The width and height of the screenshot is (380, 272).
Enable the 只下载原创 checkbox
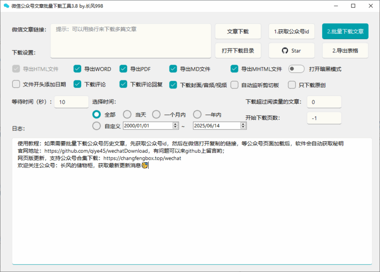click(x=292, y=85)
